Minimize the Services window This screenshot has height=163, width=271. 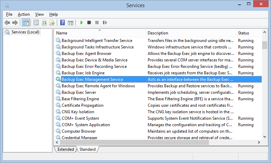(x=239, y=4)
